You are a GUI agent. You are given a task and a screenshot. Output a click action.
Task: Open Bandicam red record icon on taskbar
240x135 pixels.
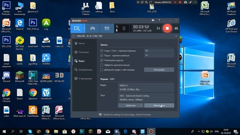point(151,132)
